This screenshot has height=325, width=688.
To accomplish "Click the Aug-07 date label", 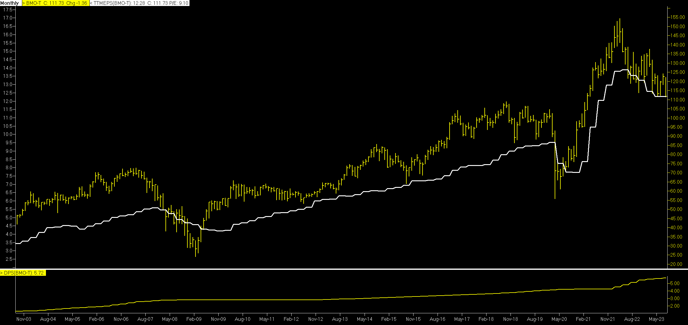I will [145, 319].
